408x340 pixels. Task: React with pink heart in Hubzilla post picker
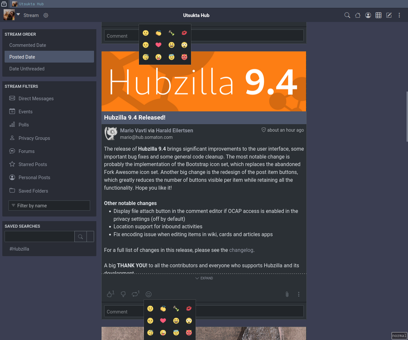(x=163, y=321)
